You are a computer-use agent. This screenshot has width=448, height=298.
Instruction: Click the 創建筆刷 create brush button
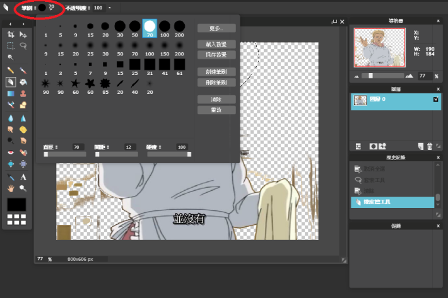[x=216, y=72]
